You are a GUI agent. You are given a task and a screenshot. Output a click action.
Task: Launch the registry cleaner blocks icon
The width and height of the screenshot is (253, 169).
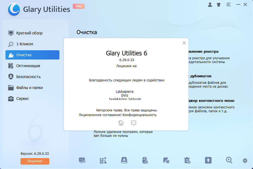click(x=103, y=161)
